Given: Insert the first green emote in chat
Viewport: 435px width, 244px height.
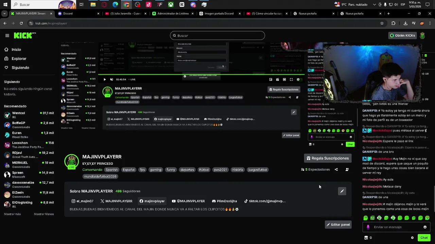Looking at the screenshot, I should pos(366,218).
